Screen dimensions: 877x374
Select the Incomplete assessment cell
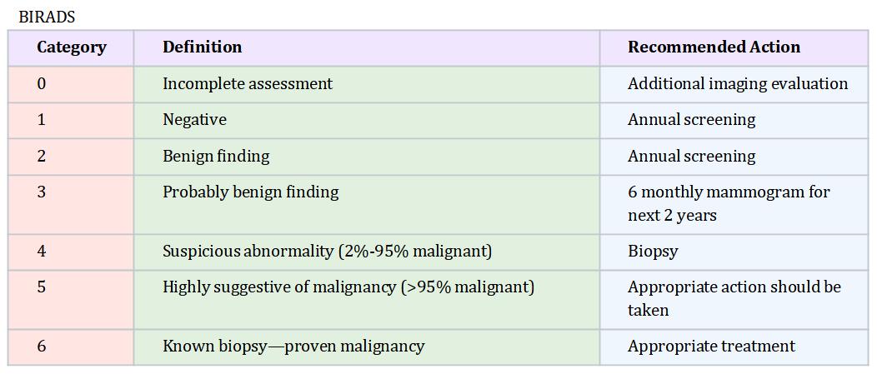point(367,84)
